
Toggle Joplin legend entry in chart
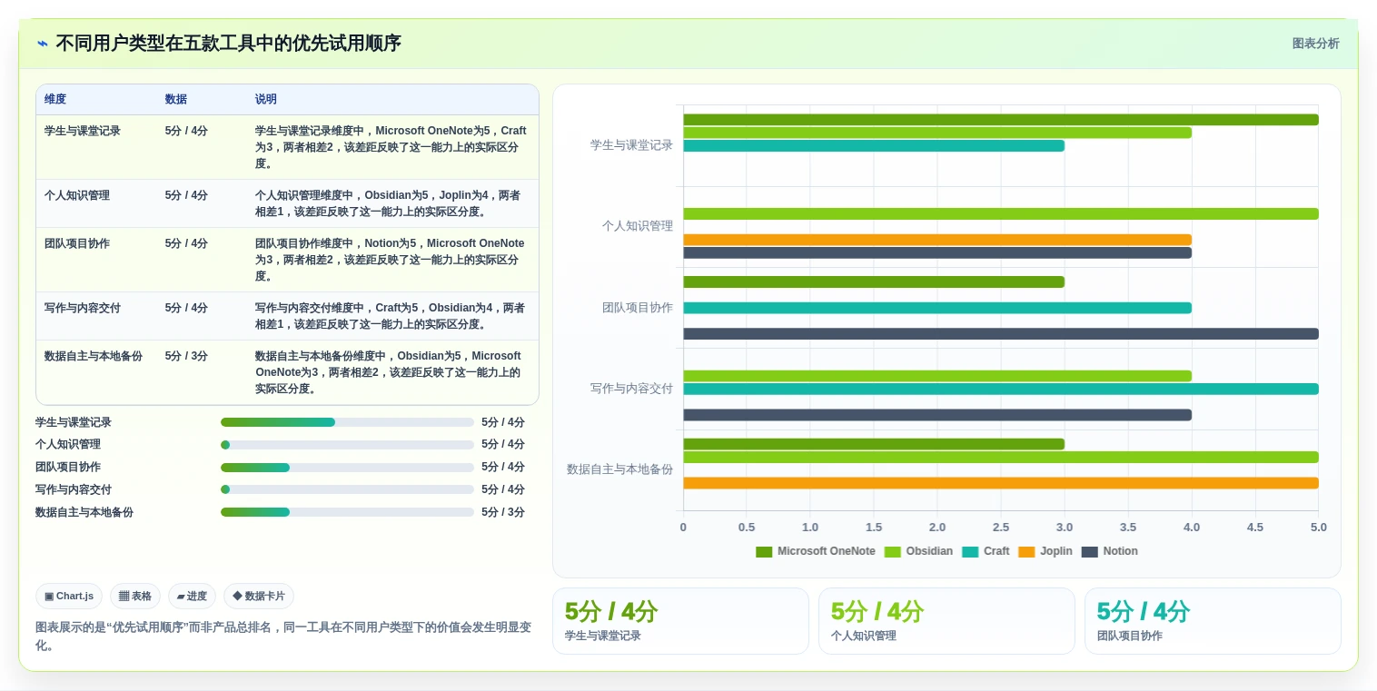[x=1045, y=552]
